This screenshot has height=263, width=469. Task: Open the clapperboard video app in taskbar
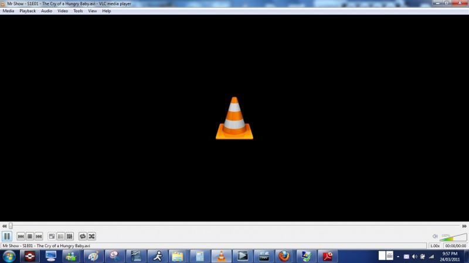click(x=263, y=257)
